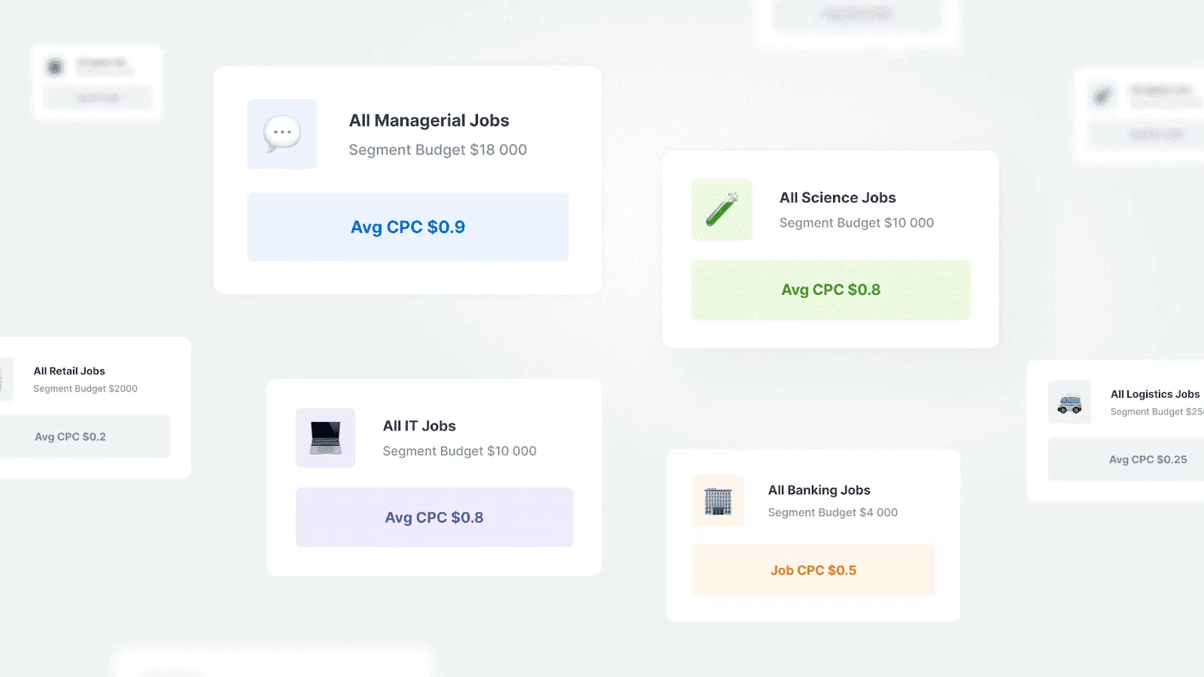
Task: Click Segment Budget $18 000 text
Action: 438,150
